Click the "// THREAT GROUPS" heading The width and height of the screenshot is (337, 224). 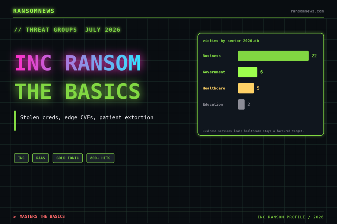pos(45,30)
